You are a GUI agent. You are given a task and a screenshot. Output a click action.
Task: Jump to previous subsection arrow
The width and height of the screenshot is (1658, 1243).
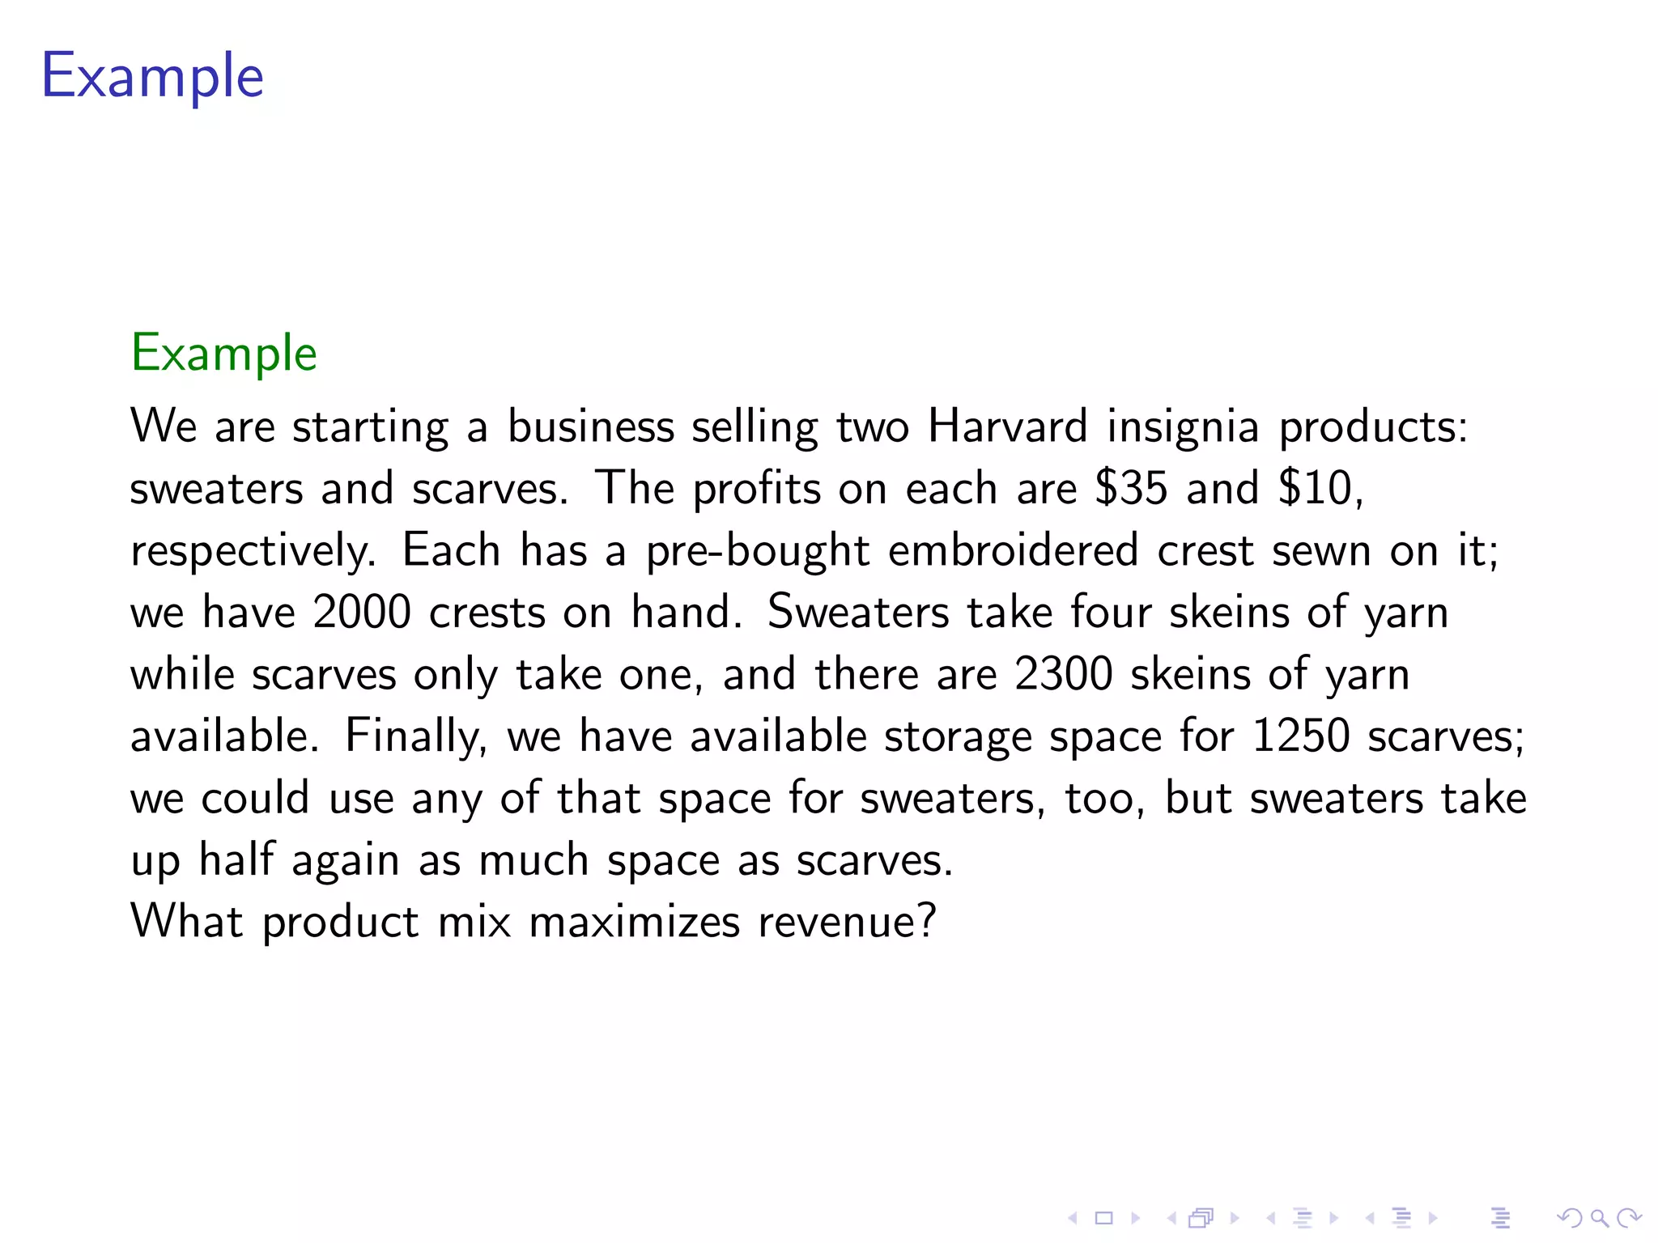click(x=1271, y=1218)
